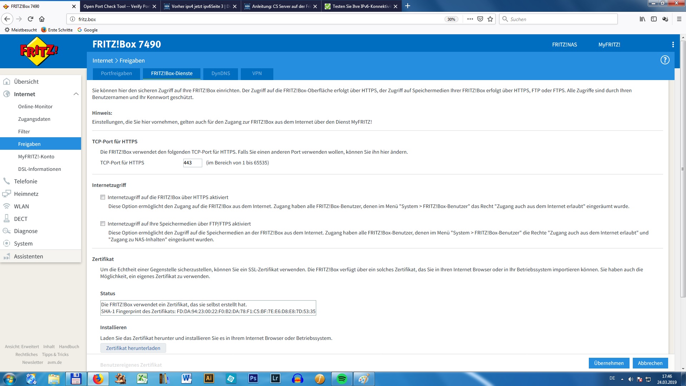Click the FRITZ! logo
The image size is (686, 386).
39,51
